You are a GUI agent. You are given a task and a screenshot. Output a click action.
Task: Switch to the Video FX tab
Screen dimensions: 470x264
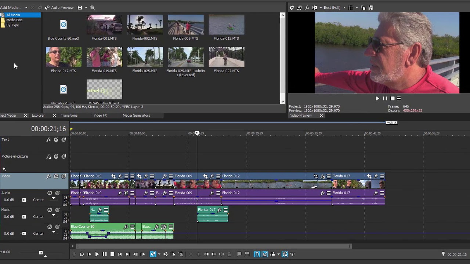click(100, 115)
